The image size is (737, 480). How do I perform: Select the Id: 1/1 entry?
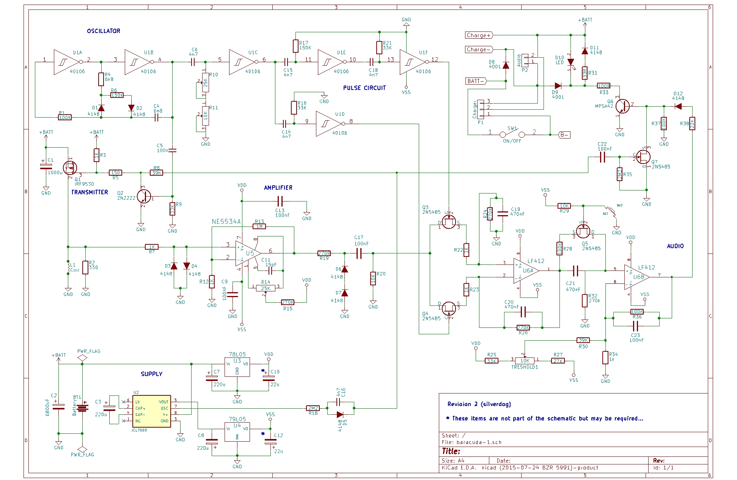663,467
